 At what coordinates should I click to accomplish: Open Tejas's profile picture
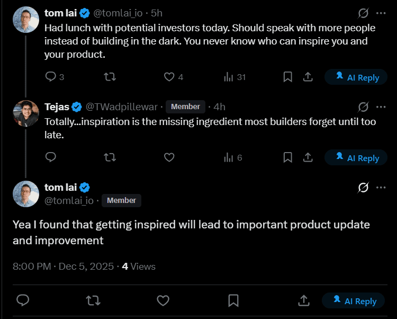(26, 113)
